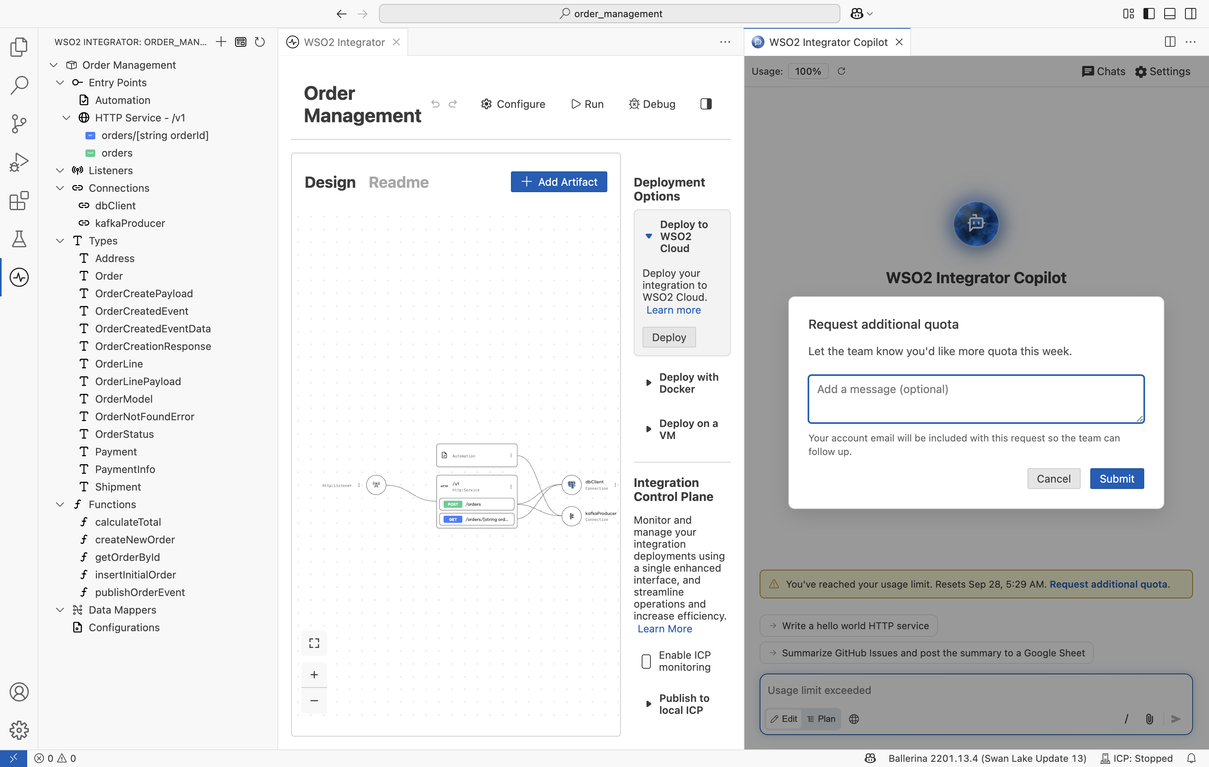Collapse the Functions tree node

click(x=60, y=504)
